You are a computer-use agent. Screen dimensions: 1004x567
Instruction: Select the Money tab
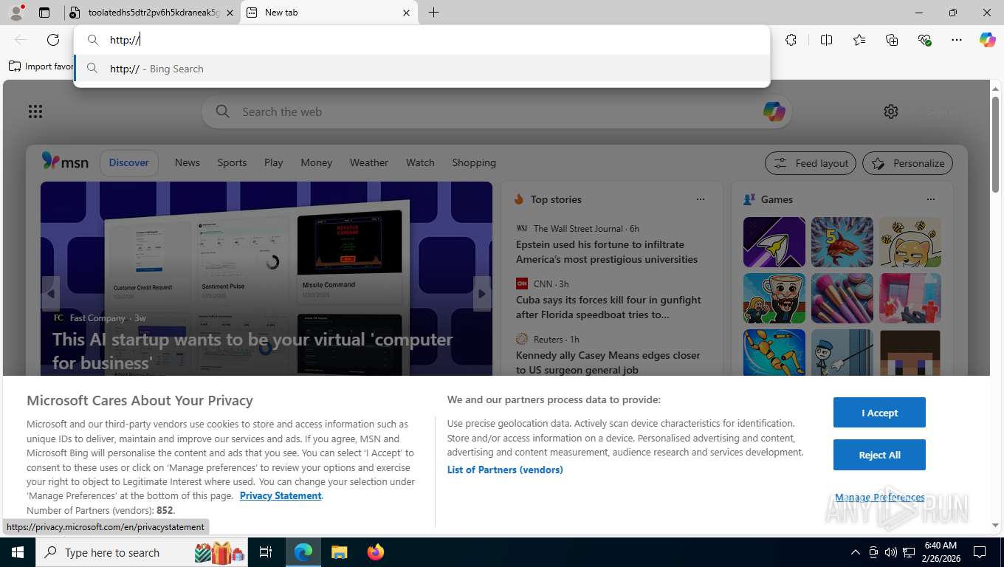317,162
